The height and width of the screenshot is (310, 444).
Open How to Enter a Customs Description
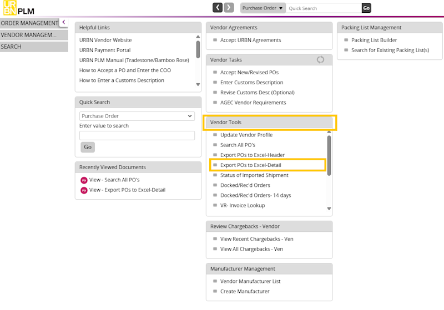(x=122, y=80)
